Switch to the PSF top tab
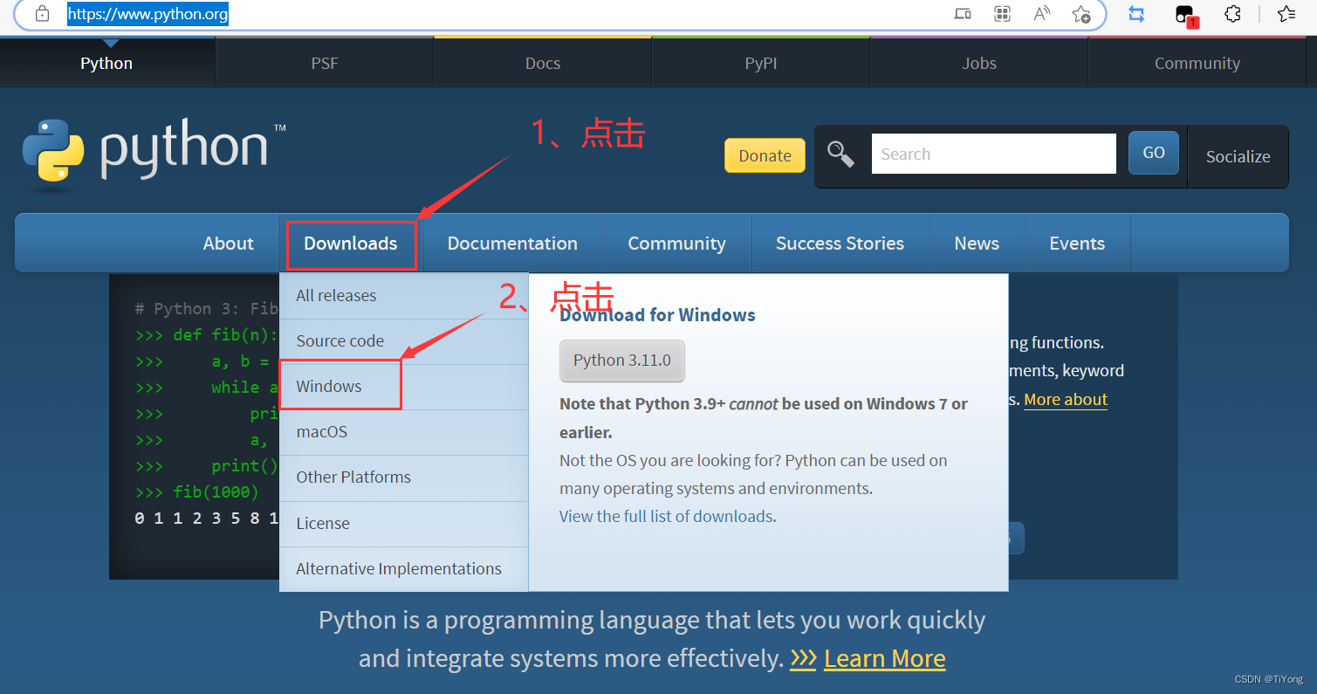 325,63
